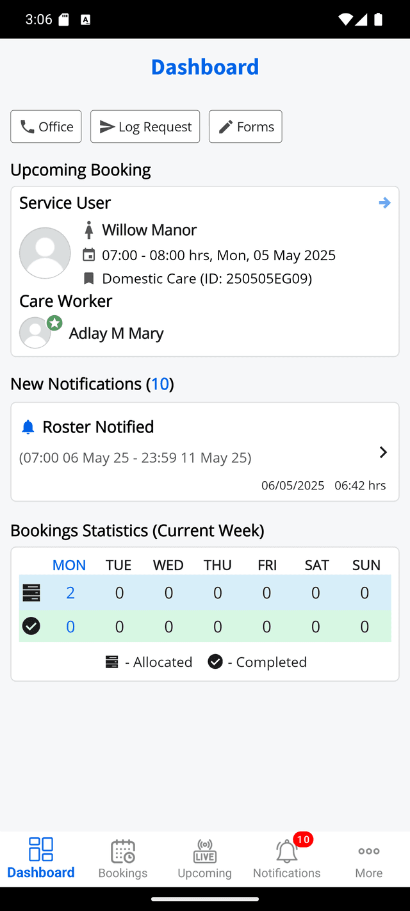Viewport: 410px width, 911px height.
Task: Open the Forms button
Action: point(245,127)
